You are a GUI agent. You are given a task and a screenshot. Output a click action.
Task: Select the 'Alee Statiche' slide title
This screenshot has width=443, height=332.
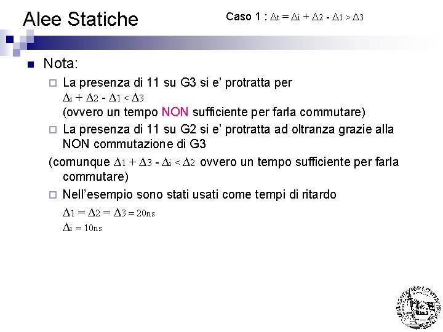[x=81, y=19]
